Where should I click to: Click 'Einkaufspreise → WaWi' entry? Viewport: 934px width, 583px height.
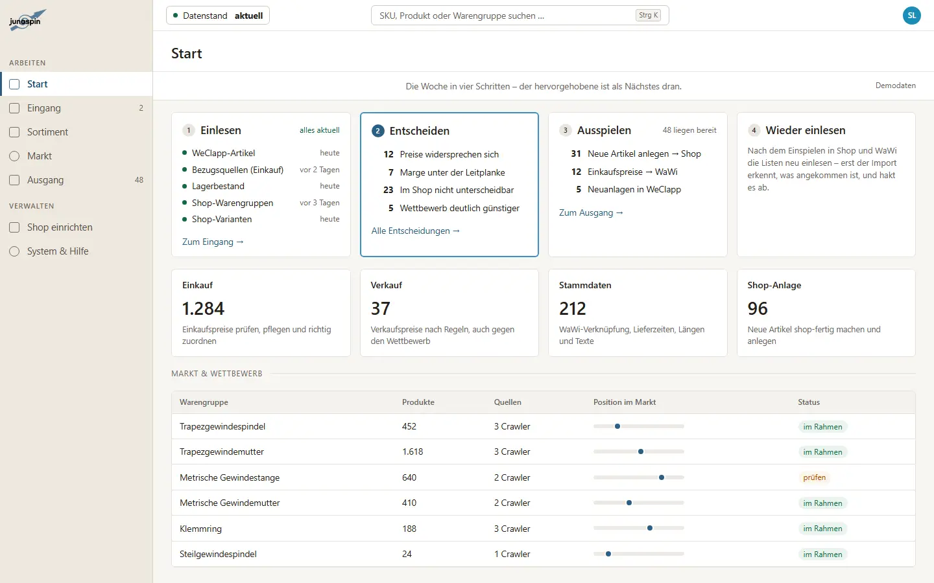click(x=632, y=172)
